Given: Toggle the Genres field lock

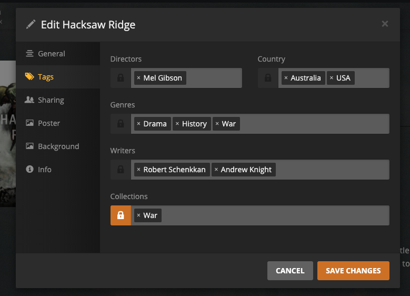Looking at the screenshot, I should [121, 124].
